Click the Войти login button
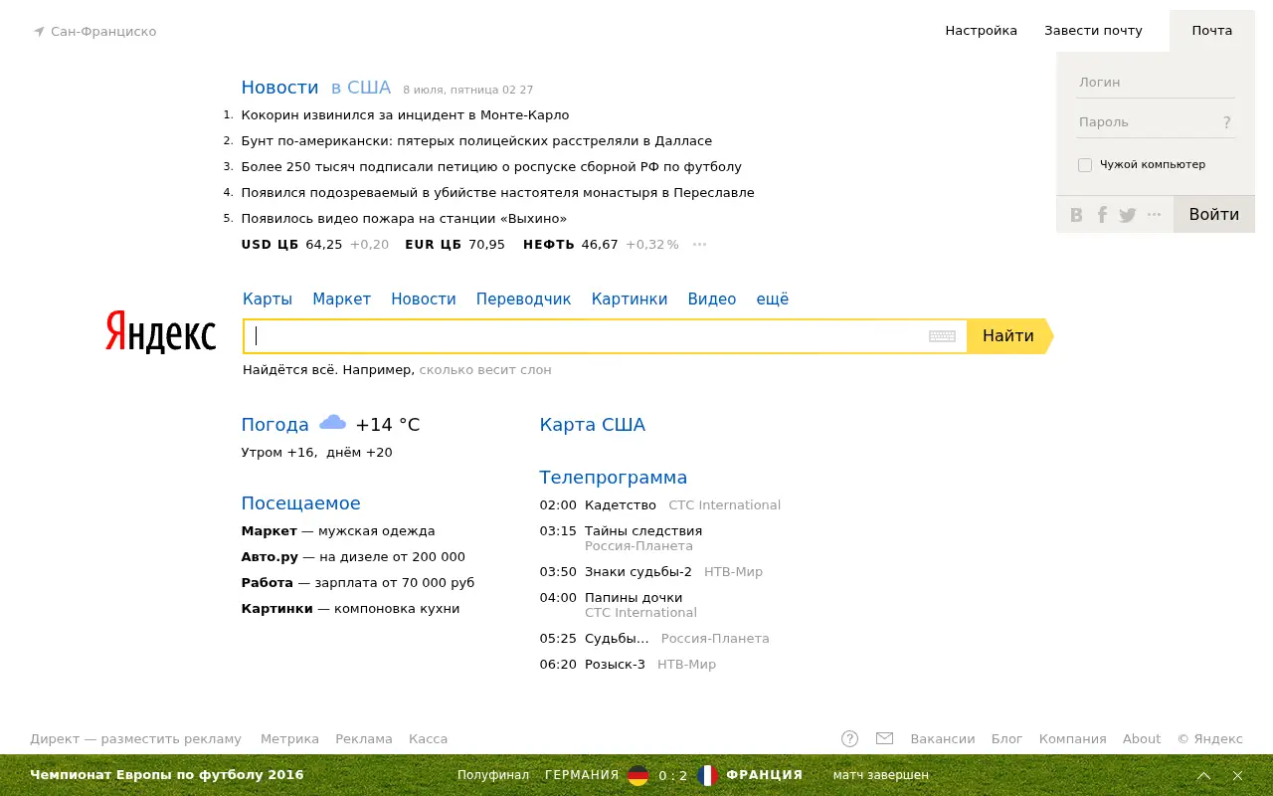 (x=1214, y=215)
